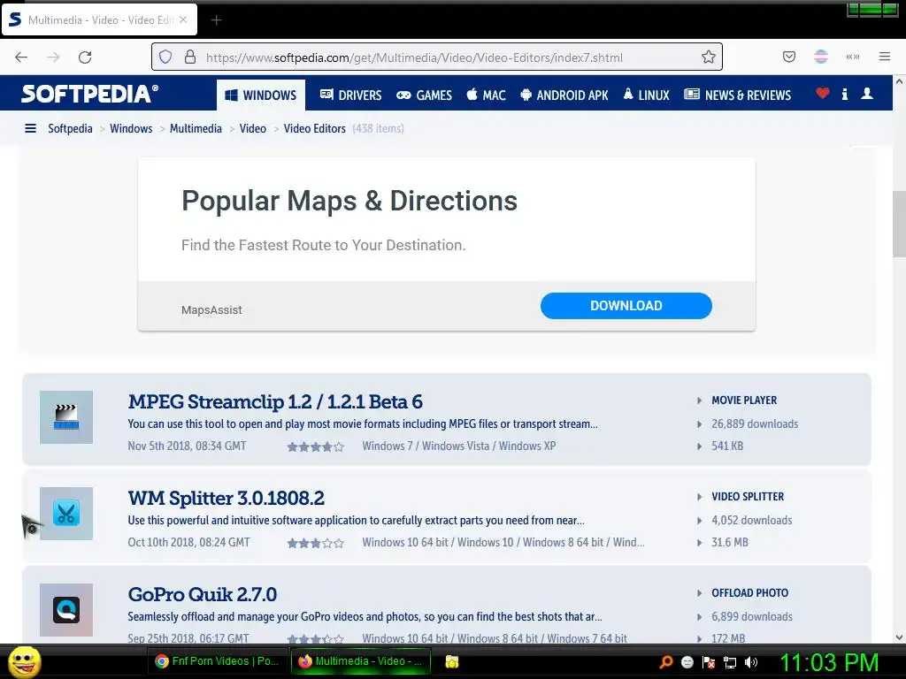Go to the Linux section
Viewport: 906px width, 679px height.
pos(646,95)
